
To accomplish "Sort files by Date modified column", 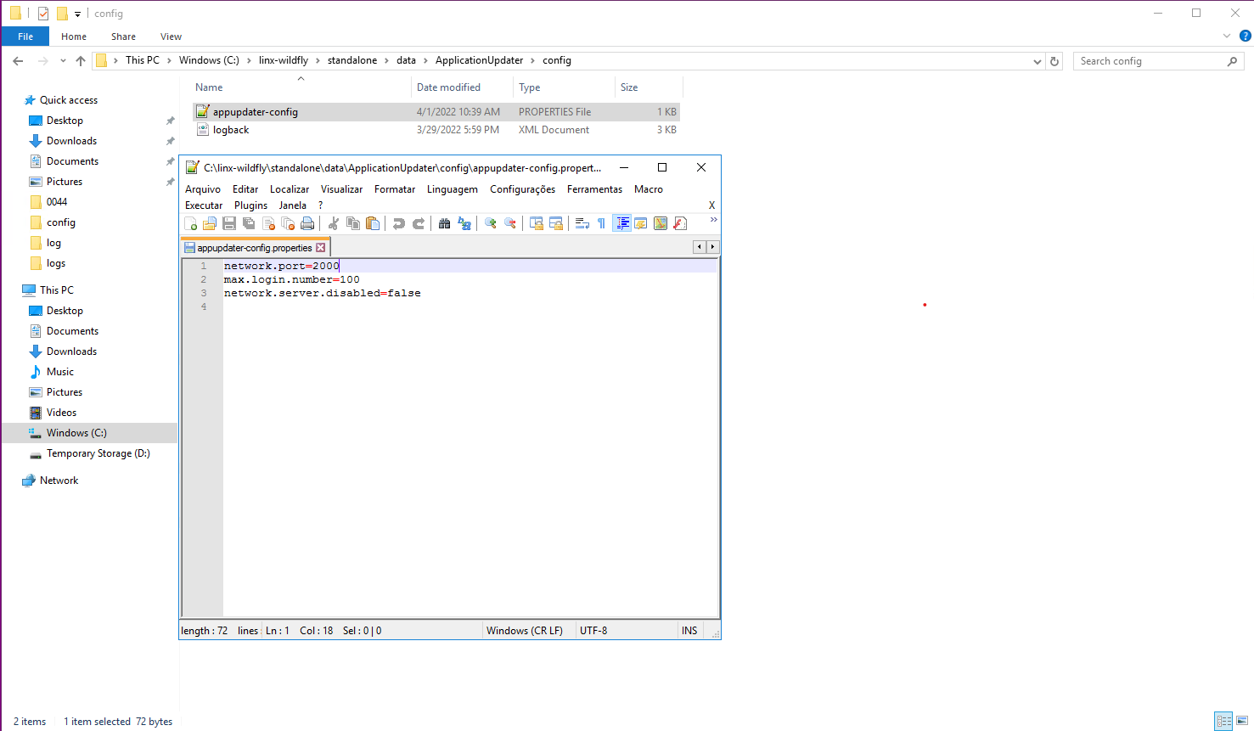I will click(x=462, y=87).
